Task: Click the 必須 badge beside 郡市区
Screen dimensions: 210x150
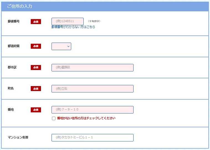Action: point(36,68)
